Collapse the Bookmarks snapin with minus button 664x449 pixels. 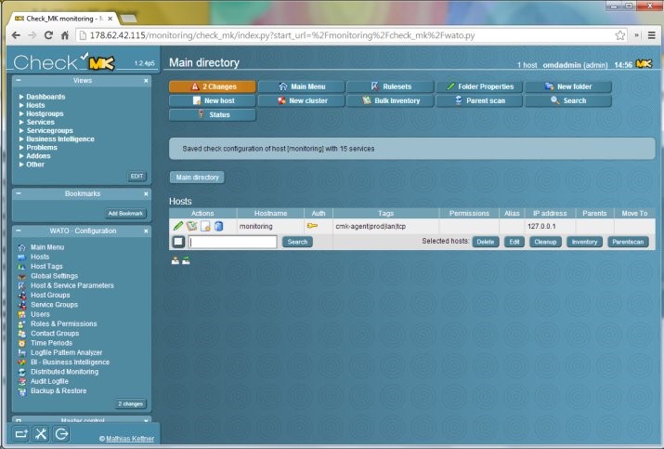click(x=19, y=193)
